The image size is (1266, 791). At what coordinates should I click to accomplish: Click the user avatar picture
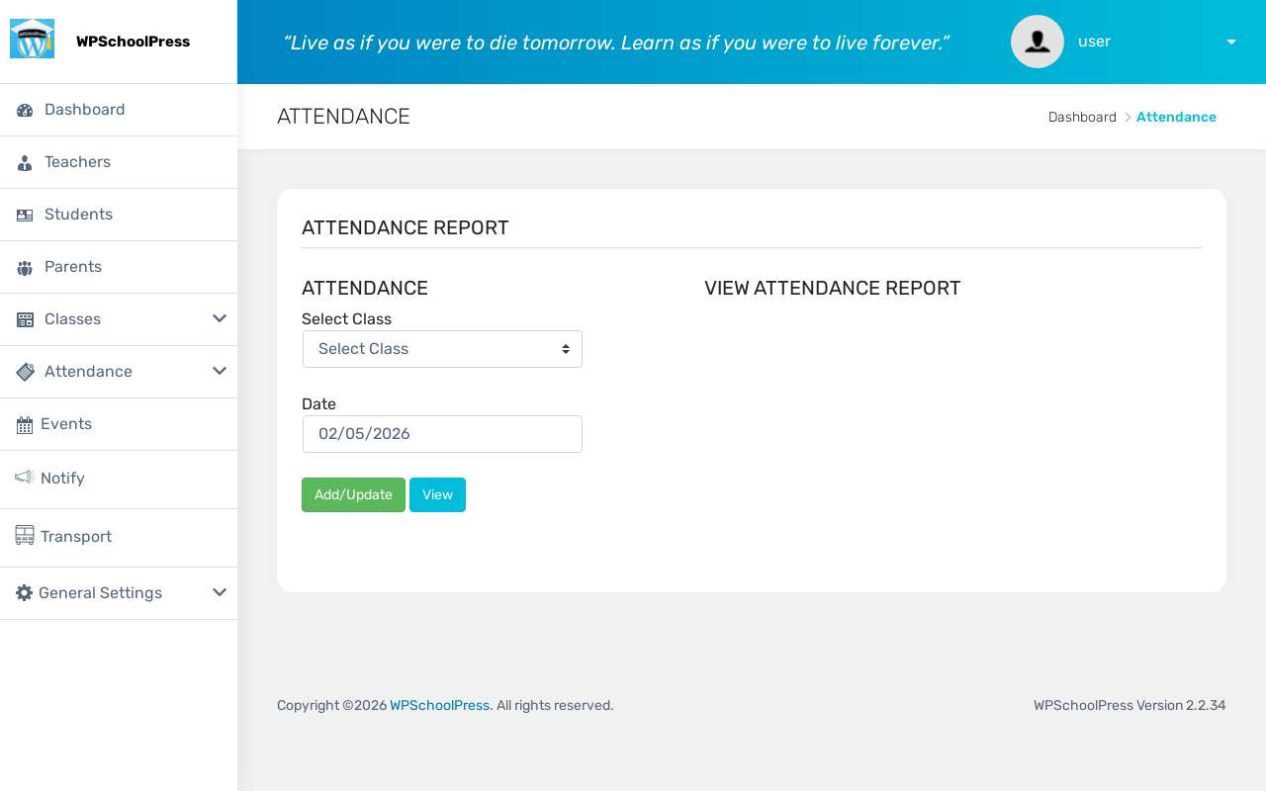(1037, 42)
